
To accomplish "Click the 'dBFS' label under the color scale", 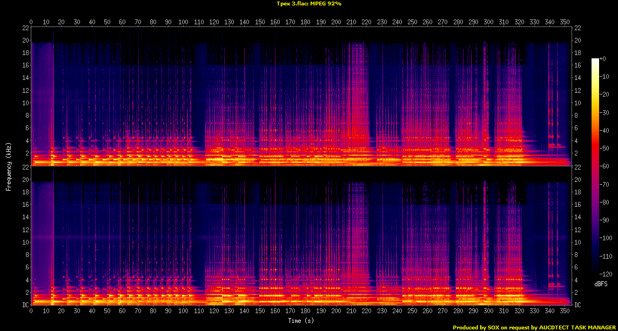I will 601,283.
